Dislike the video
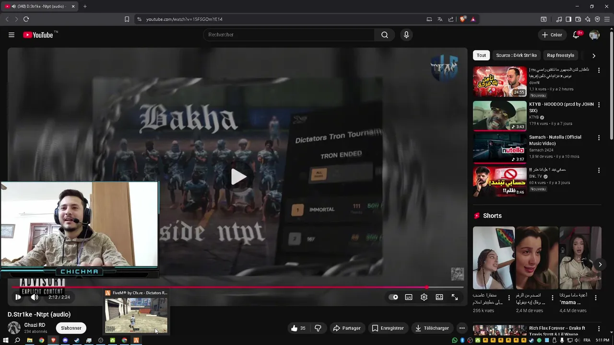 point(318,328)
